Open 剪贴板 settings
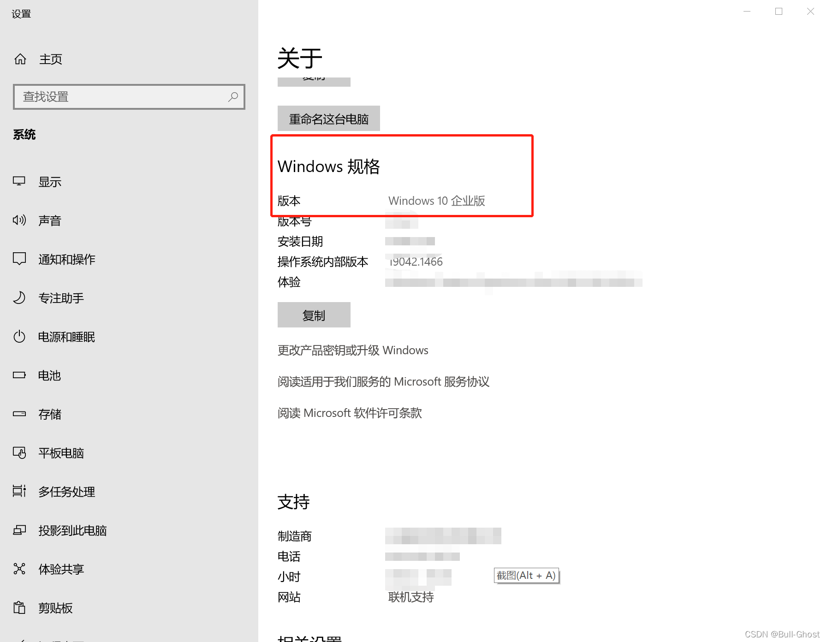The width and height of the screenshot is (827, 642). [x=129, y=608]
